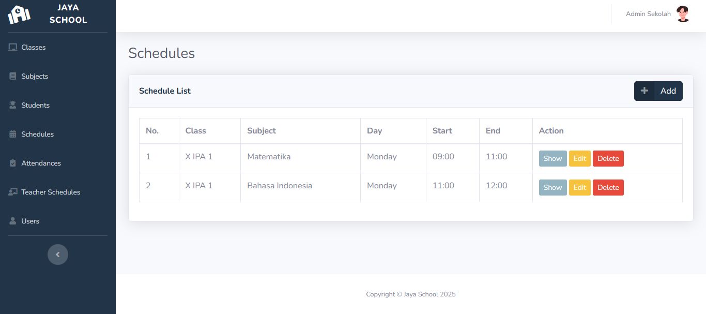The width and height of the screenshot is (706, 314).
Task: Open the Admin Sekolah user dropdown
Action: (x=648, y=14)
